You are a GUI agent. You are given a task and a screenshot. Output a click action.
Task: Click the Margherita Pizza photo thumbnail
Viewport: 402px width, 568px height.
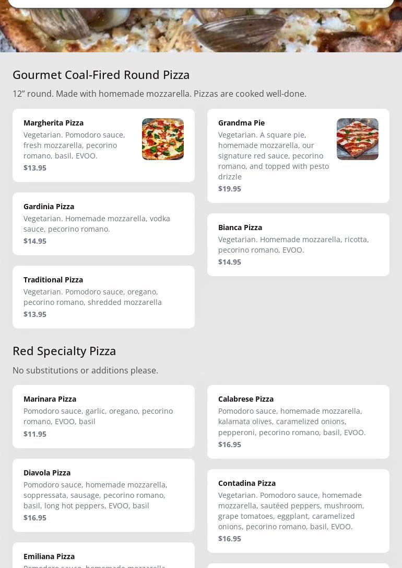[163, 139]
